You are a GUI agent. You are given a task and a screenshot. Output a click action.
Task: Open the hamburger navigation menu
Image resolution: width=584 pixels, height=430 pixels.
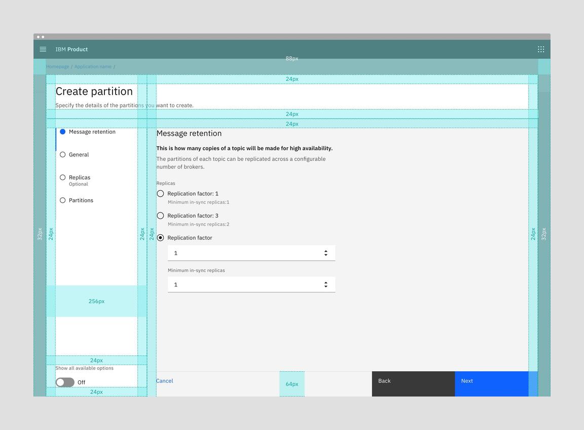tap(43, 49)
